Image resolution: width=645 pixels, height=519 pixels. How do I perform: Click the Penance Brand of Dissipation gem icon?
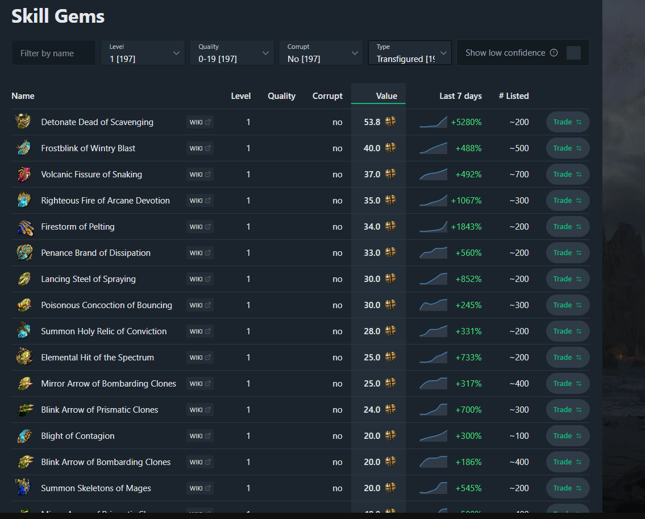24,253
